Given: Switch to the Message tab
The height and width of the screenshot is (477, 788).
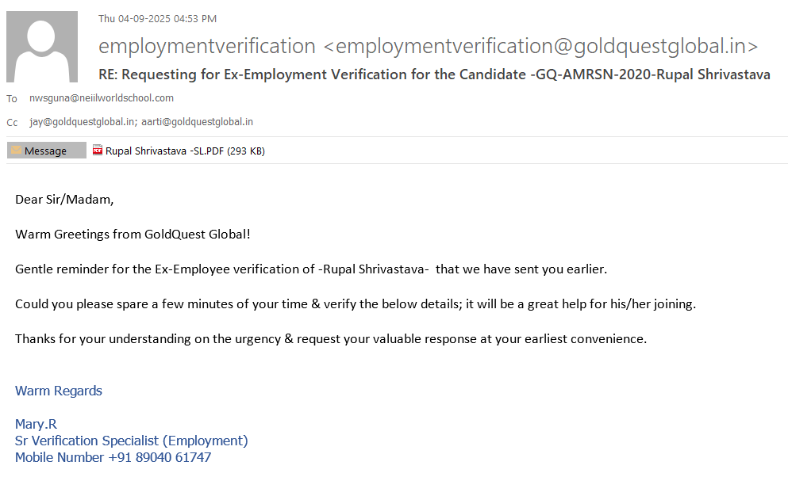Looking at the screenshot, I should (x=46, y=151).
